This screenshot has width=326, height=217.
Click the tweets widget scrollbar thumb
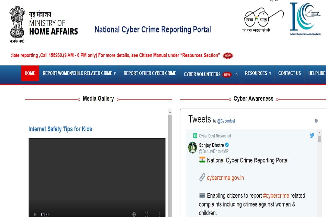(x=319, y=139)
